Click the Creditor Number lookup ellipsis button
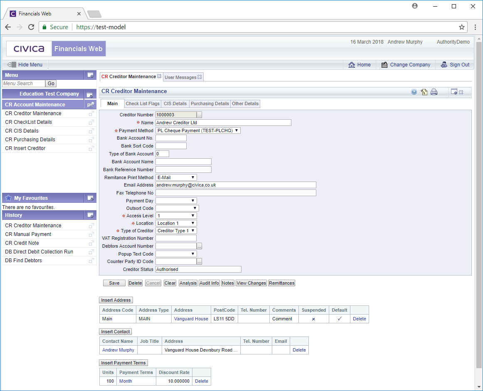483x391 pixels. [x=200, y=115]
